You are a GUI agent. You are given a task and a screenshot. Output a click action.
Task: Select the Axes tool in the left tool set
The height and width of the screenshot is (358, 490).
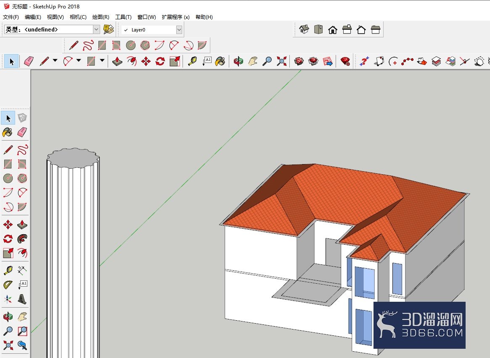pyautogui.click(x=8, y=299)
